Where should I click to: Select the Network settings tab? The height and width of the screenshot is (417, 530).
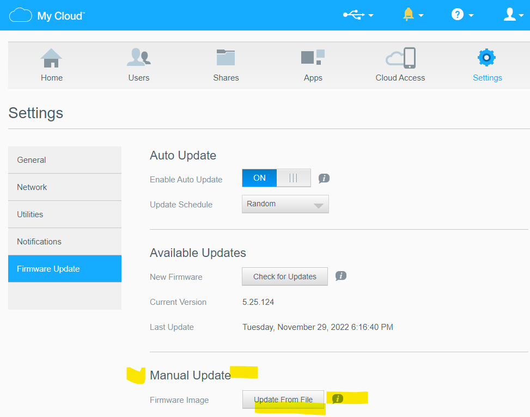pyautogui.click(x=65, y=187)
